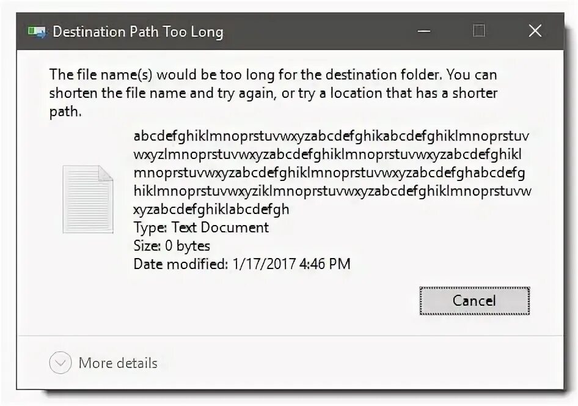Close the Destination Path Too Long dialog
This screenshot has width=578, height=406.
(535, 31)
